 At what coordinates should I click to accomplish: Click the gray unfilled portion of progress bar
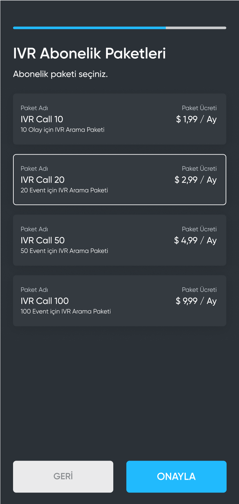point(196,28)
